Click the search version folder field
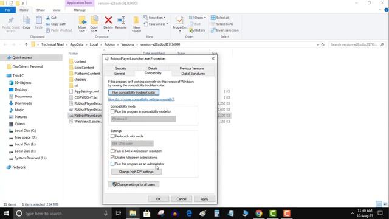 (357, 44)
